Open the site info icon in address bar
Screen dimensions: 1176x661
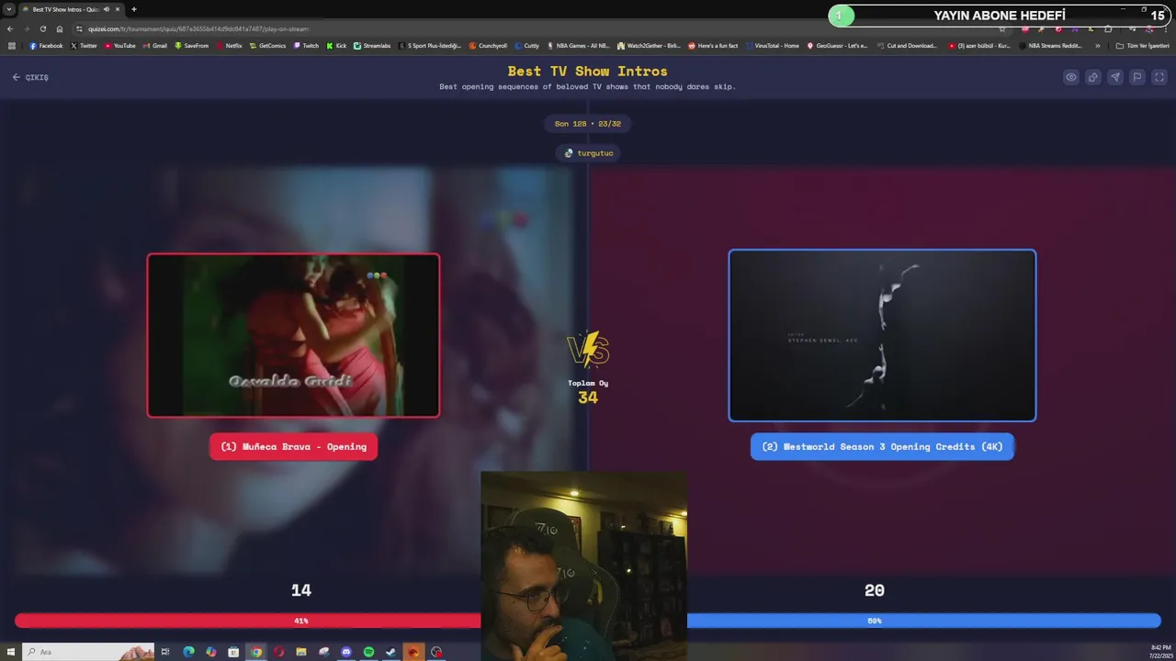(x=80, y=28)
